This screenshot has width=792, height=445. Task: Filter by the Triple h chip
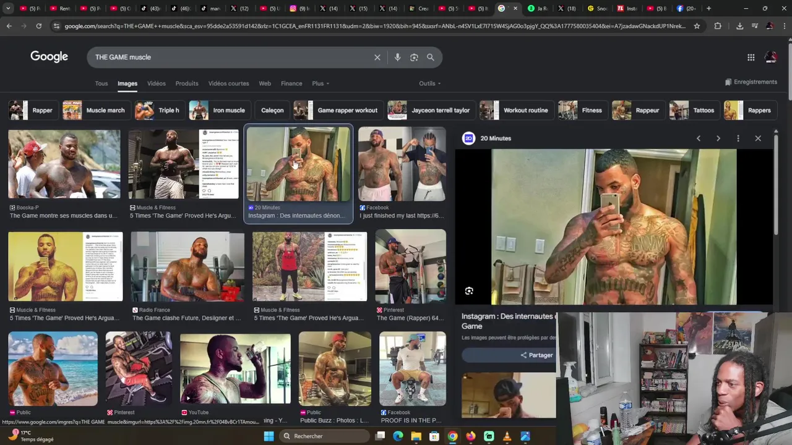[158, 110]
